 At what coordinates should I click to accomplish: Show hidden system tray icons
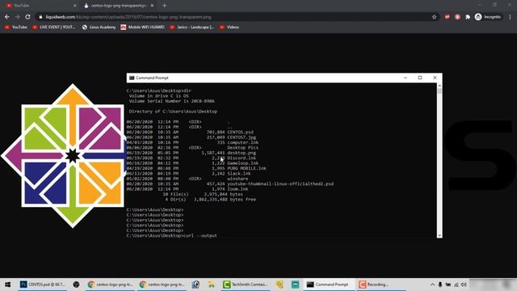pyautogui.click(x=432, y=285)
